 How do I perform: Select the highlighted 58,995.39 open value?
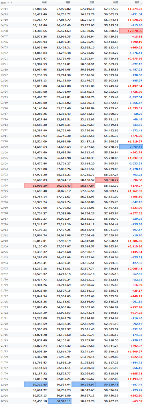click(x=36, y=186)
